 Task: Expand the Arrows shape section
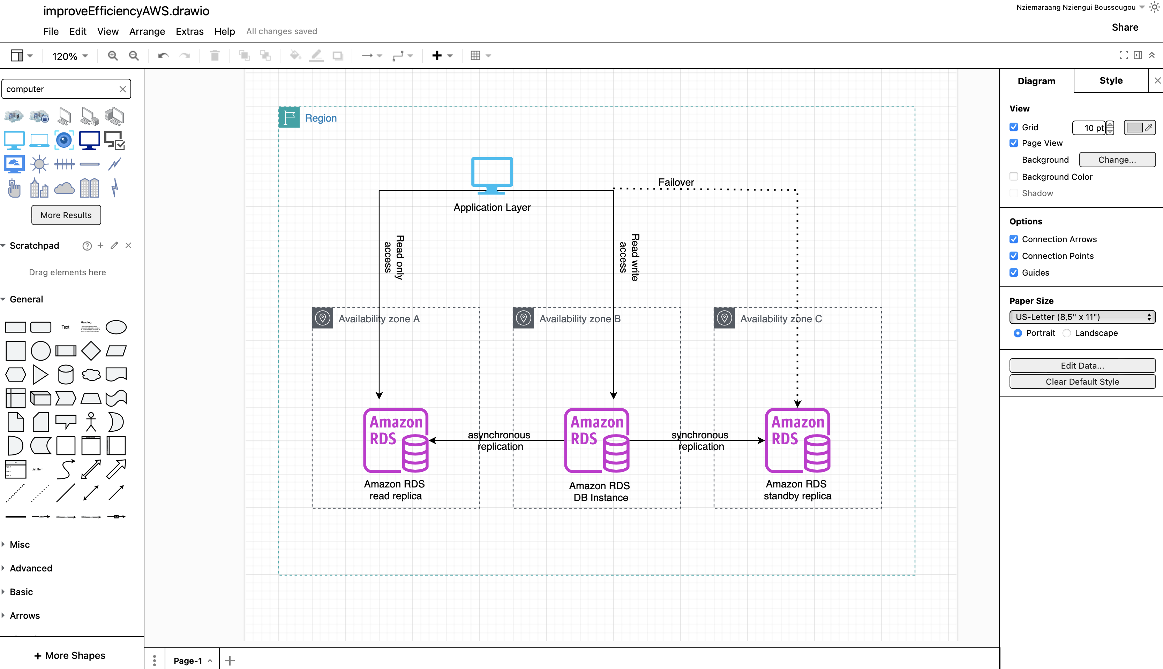click(x=25, y=616)
